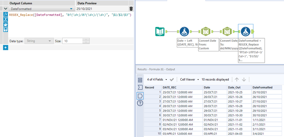Click the 10 records displayed label
The width and height of the screenshot is (284, 137).
pos(215,79)
